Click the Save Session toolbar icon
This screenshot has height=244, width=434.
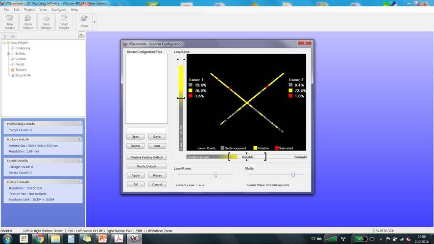(46, 22)
